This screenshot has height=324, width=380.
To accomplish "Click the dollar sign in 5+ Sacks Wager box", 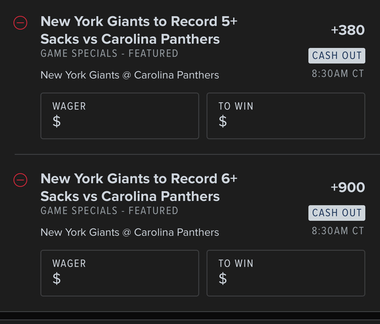I will pos(57,121).
